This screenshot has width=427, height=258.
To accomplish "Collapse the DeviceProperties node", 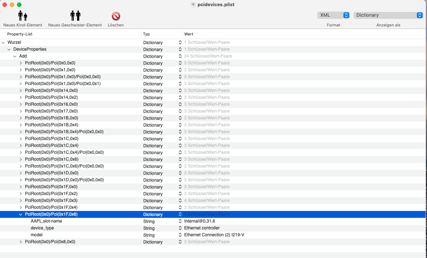I will pyautogui.click(x=9, y=49).
